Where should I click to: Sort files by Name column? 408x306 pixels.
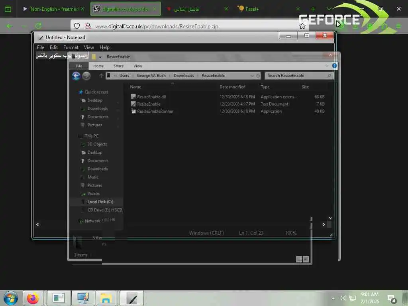click(135, 87)
